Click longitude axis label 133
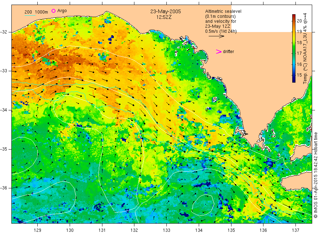This screenshot has width=320, height=235. [166, 230]
